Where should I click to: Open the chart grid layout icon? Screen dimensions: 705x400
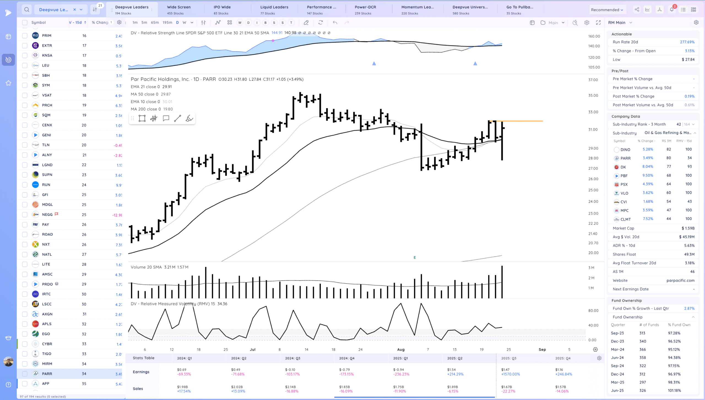click(x=230, y=23)
